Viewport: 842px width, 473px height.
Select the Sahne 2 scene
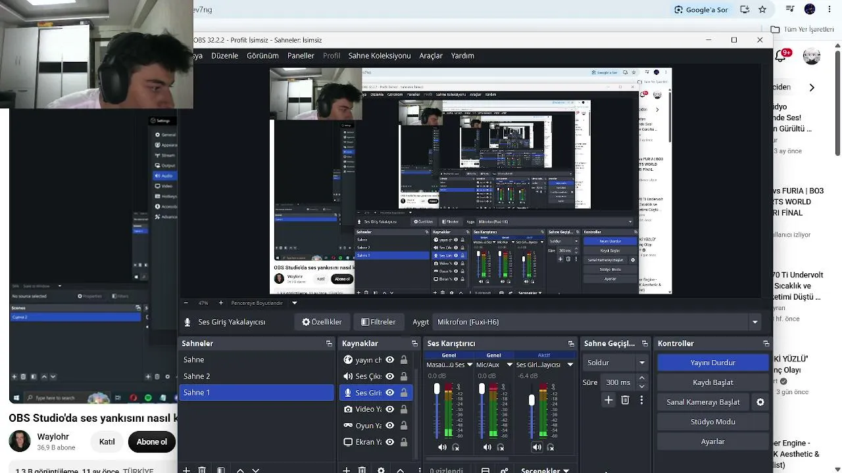pyautogui.click(x=257, y=376)
